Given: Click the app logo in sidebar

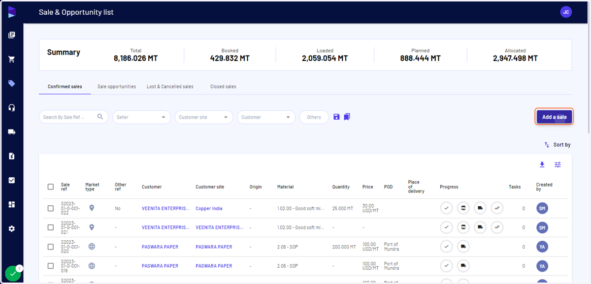Looking at the screenshot, I should [12, 12].
